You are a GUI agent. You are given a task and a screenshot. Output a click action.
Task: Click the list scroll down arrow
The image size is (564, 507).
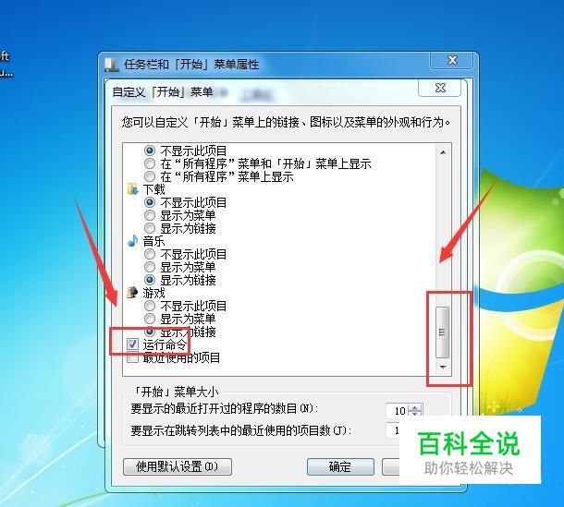click(443, 367)
